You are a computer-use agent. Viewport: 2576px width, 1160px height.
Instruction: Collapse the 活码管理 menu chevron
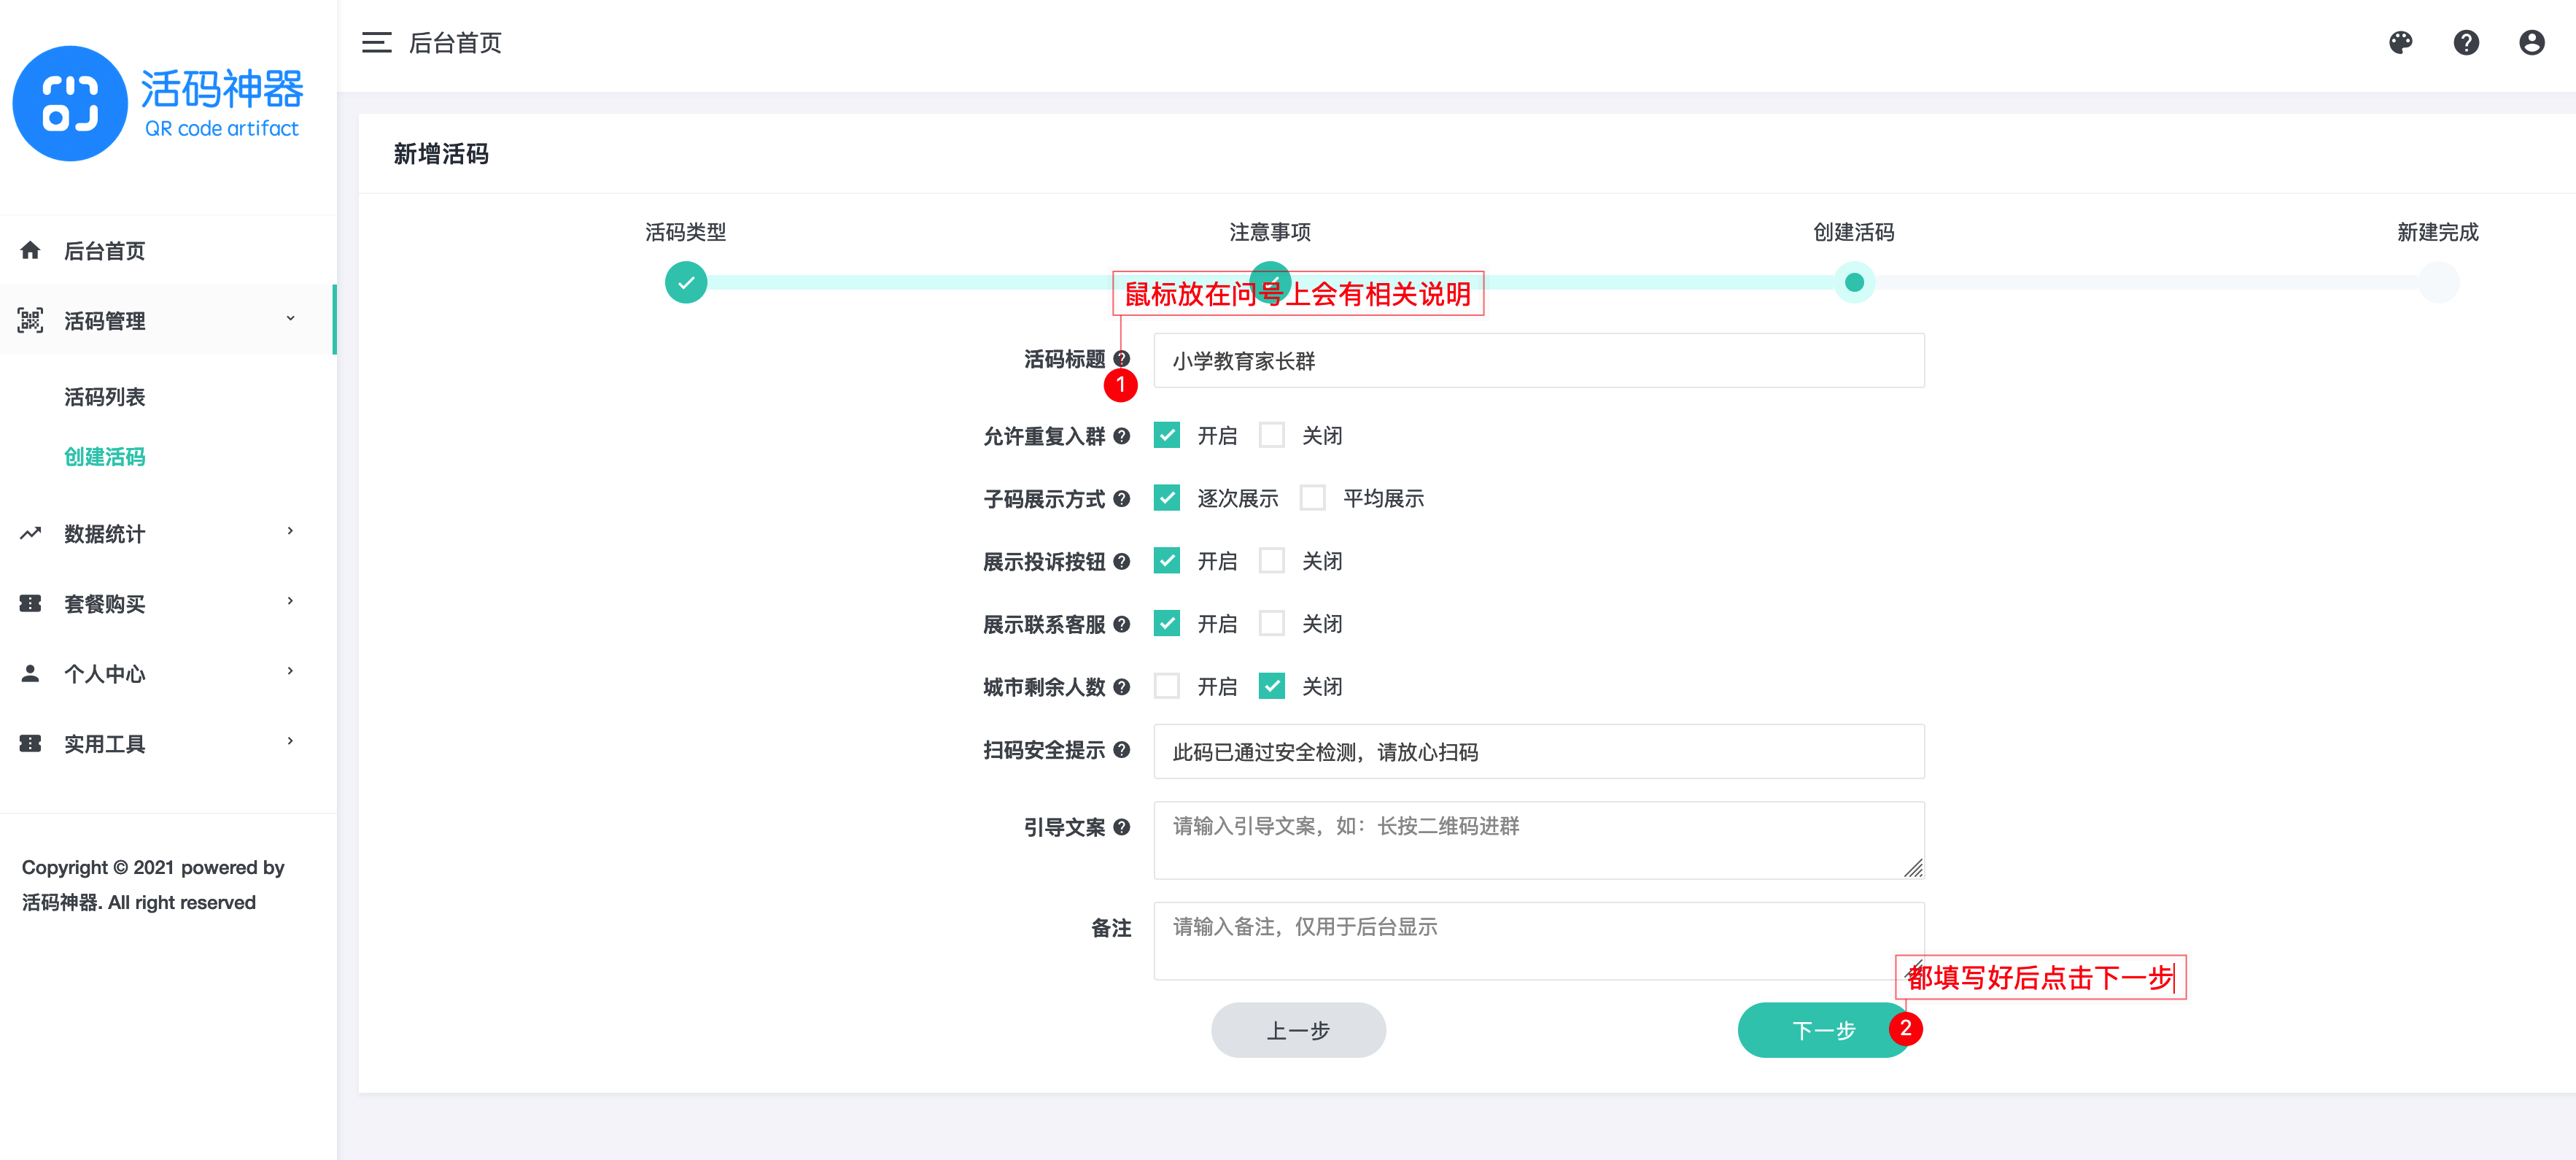[x=290, y=318]
